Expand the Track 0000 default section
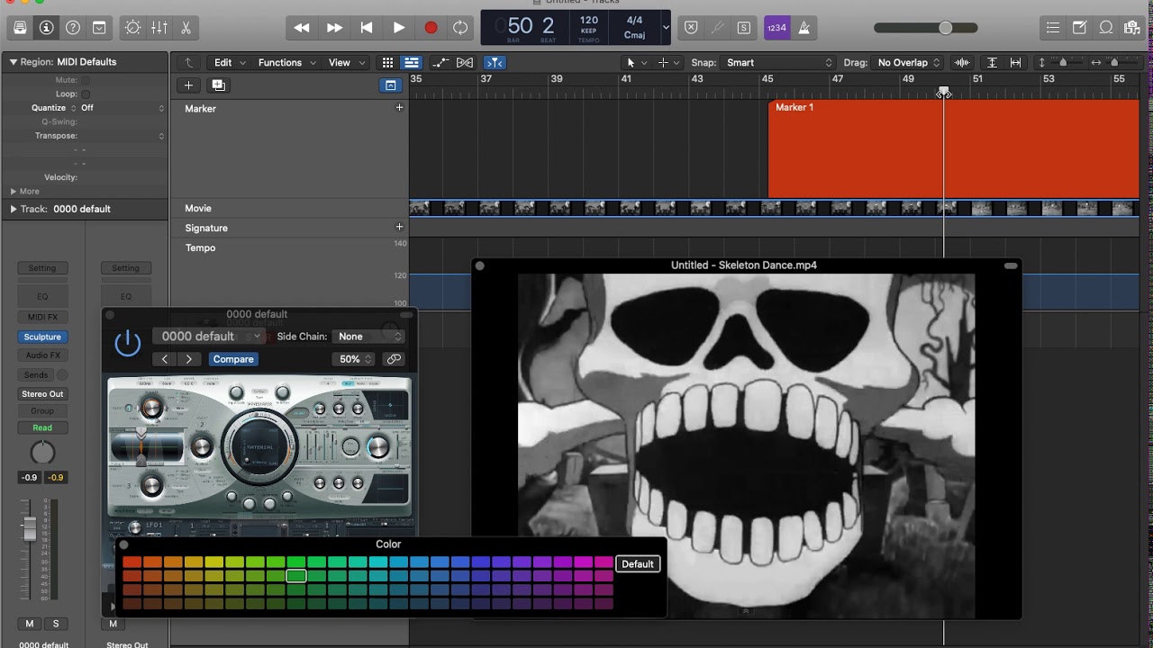 tap(14, 209)
